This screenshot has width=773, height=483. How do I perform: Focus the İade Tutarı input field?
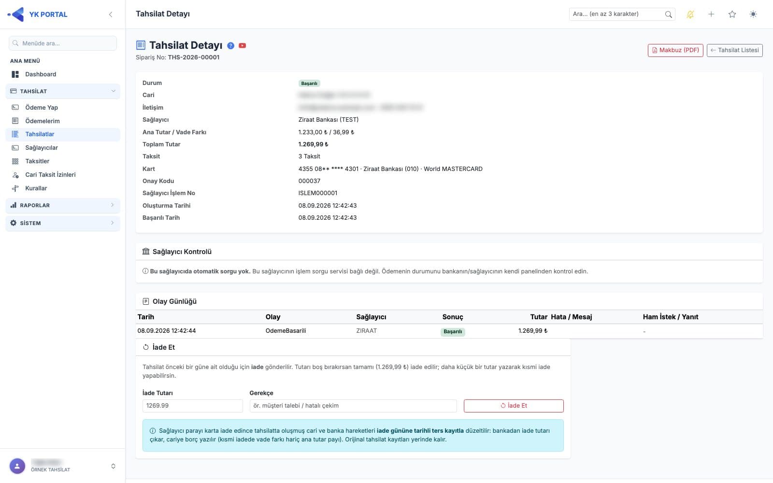click(x=192, y=406)
